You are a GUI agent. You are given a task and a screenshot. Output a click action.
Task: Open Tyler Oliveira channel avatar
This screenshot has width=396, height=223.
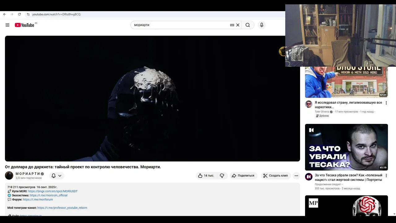(x=309, y=104)
